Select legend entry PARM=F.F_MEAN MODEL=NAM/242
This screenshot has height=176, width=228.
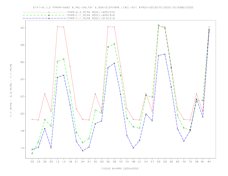click(91, 15)
